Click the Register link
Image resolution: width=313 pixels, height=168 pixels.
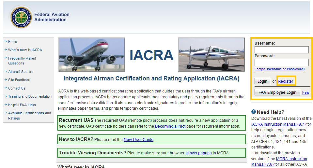pos(286,81)
